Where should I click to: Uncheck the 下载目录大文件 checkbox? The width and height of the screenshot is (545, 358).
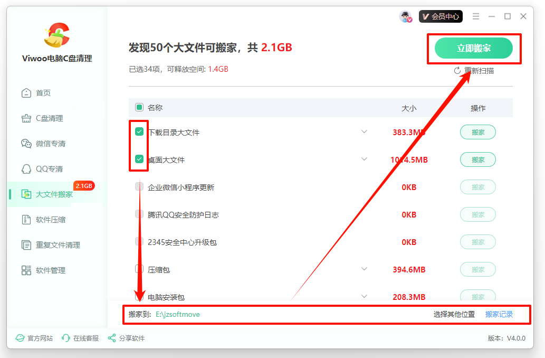tap(139, 131)
